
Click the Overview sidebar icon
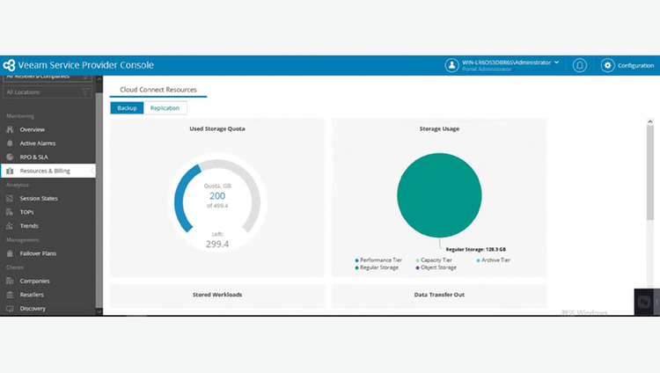(x=10, y=129)
